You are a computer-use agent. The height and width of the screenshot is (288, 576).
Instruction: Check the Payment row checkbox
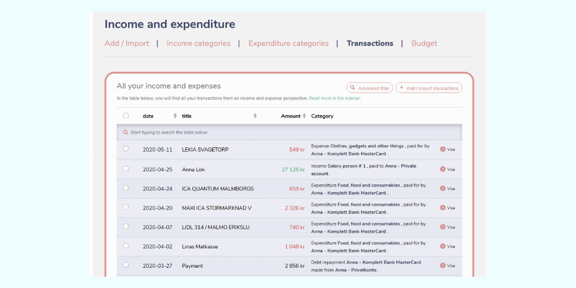point(126,265)
